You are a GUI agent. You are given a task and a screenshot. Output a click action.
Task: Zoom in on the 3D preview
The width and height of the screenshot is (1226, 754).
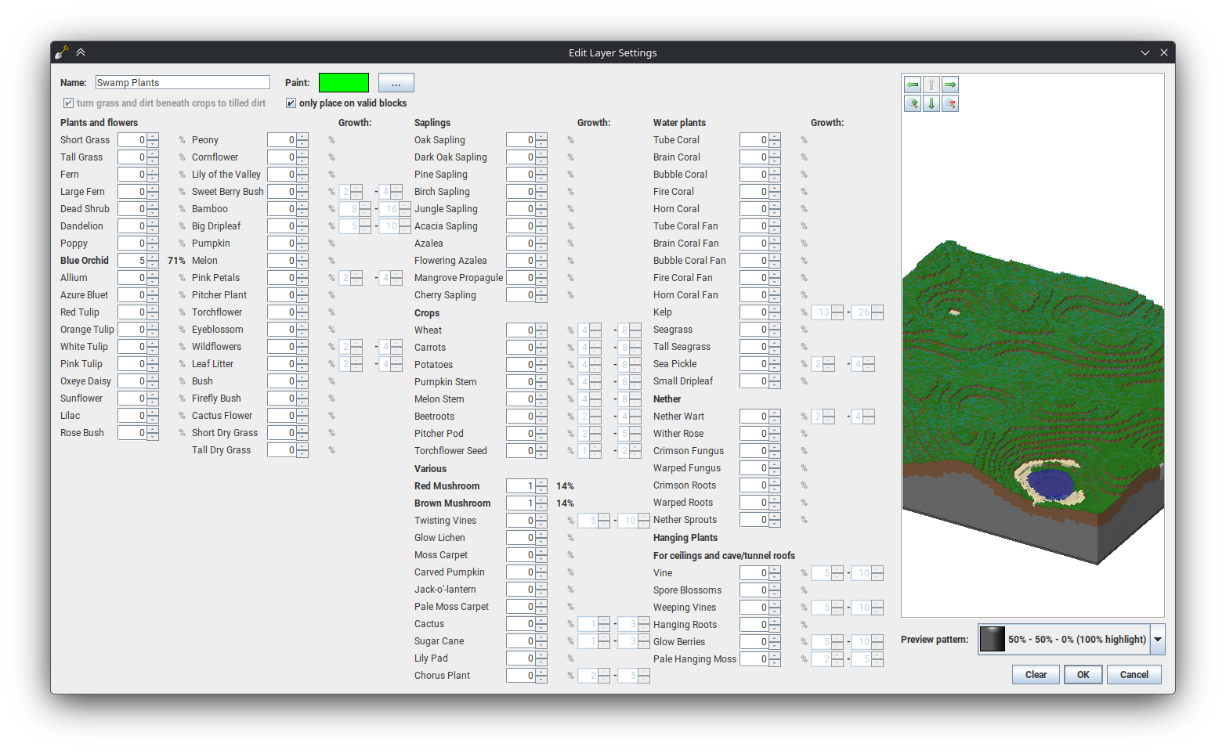click(x=913, y=103)
